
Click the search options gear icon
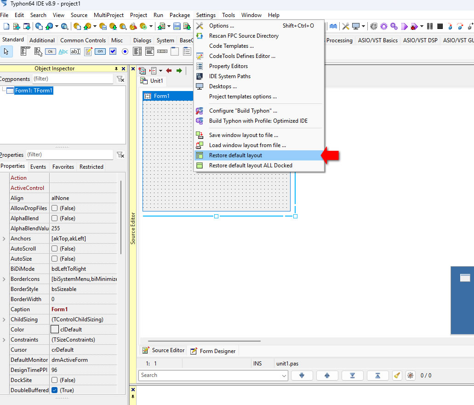coord(411,376)
